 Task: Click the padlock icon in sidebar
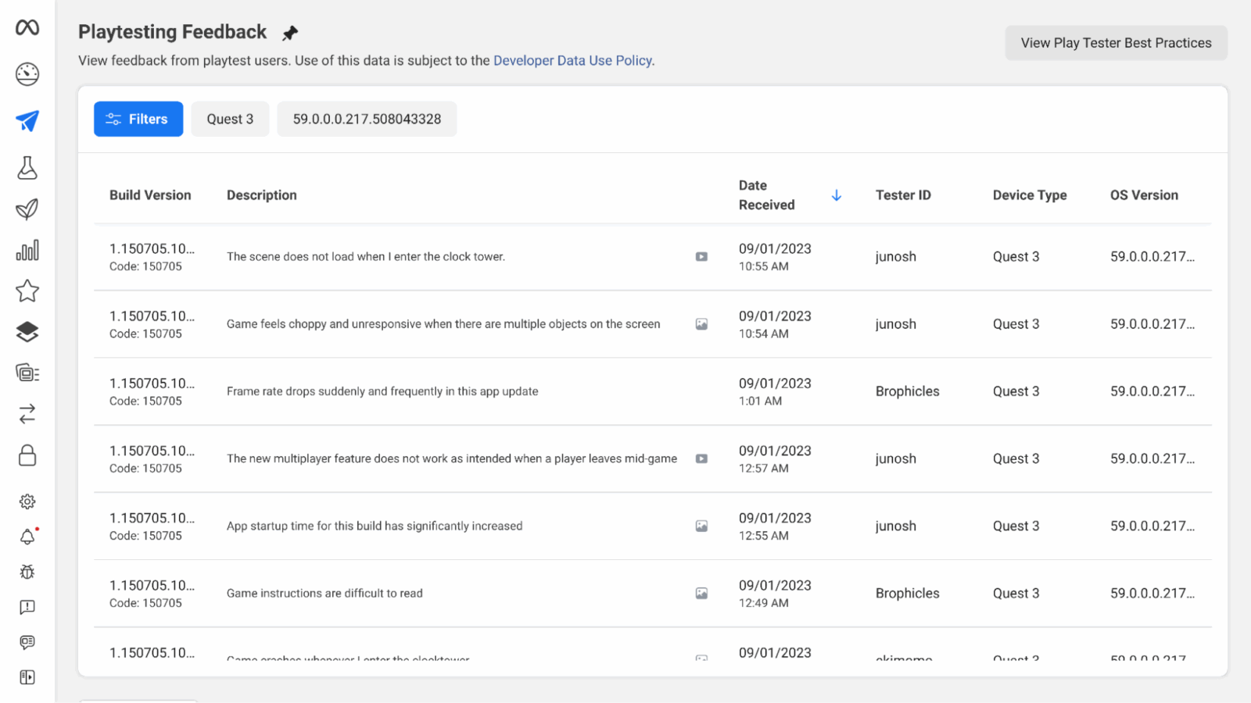tap(27, 455)
